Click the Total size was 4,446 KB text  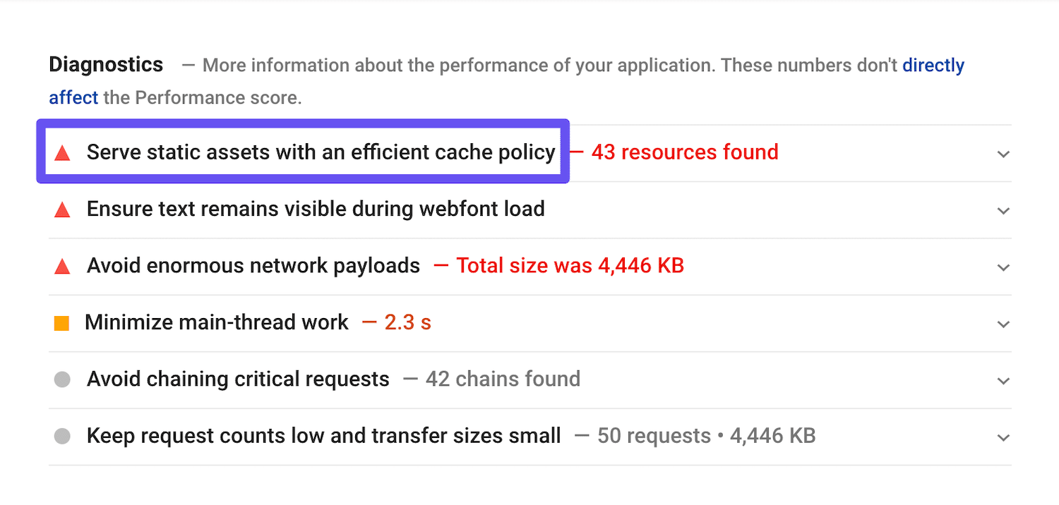[x=570, y=266]
